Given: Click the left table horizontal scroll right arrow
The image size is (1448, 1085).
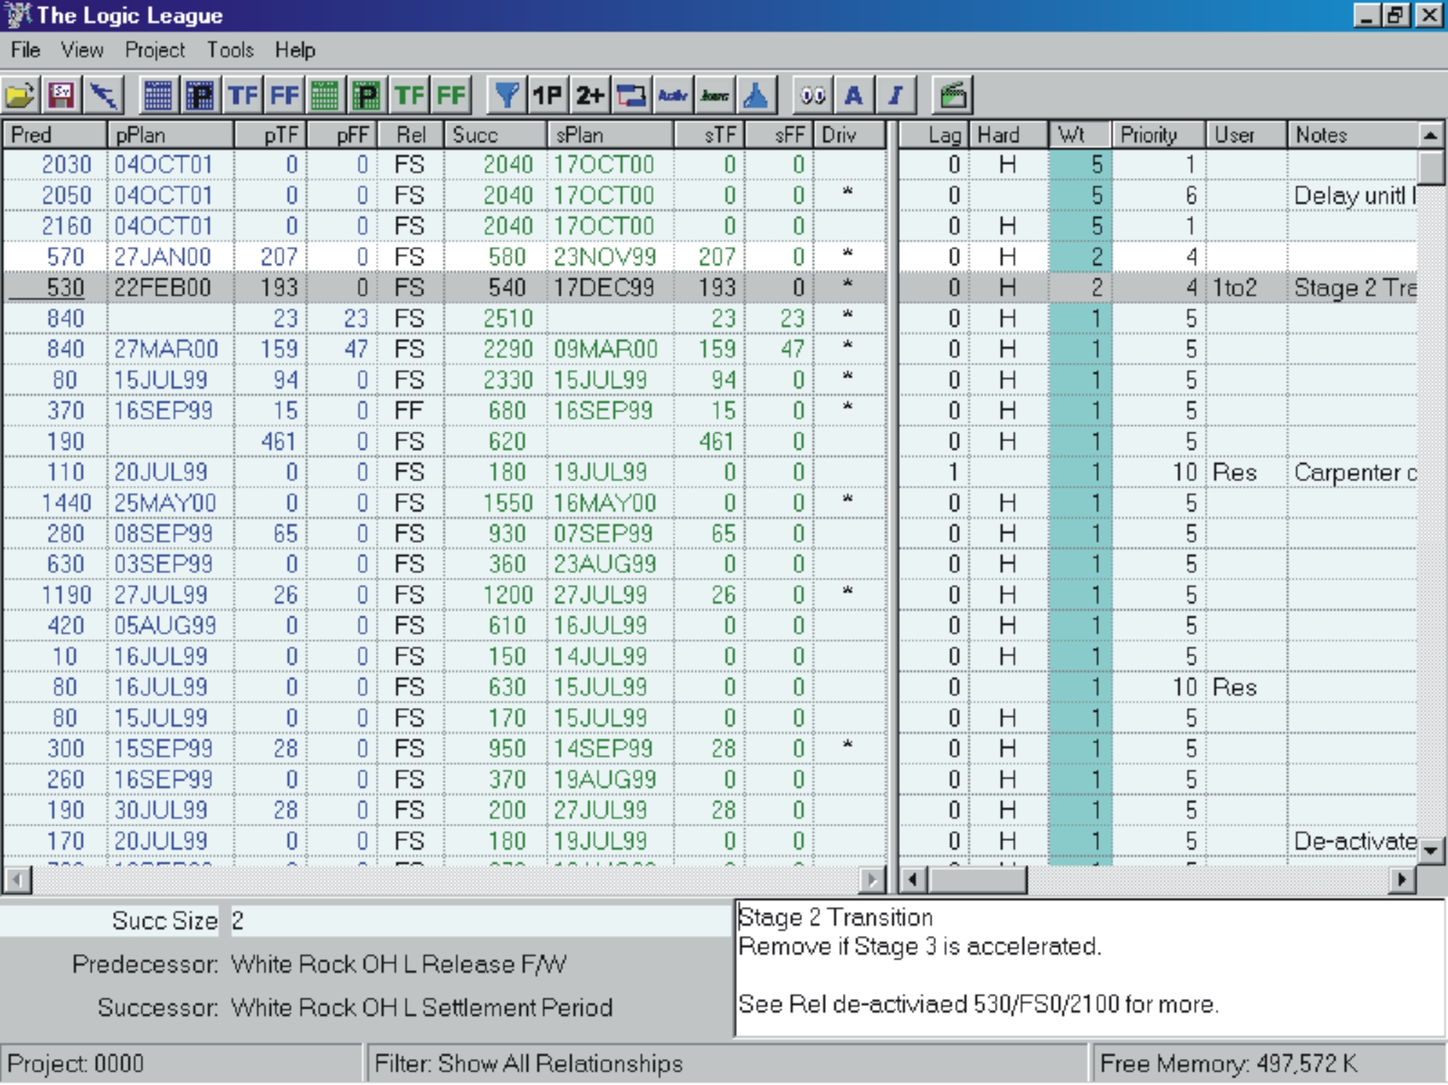Looking at the screenshot, I should (x=872, y=880).
